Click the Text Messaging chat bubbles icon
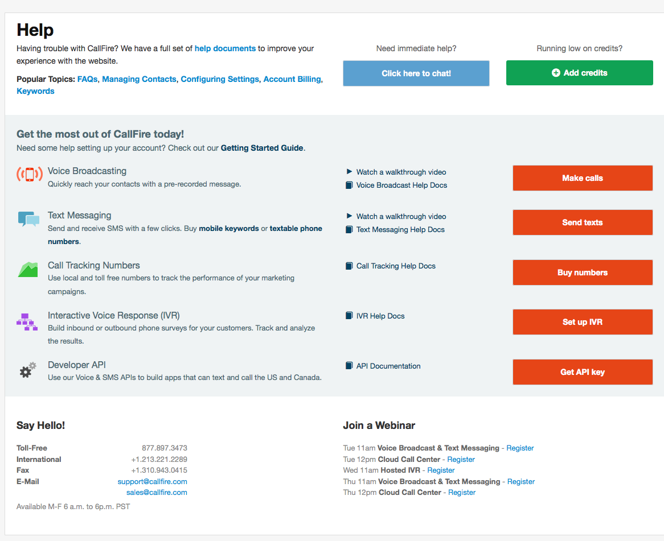Image resolution: width=664 pixels, height=541 pixels. 28,219
